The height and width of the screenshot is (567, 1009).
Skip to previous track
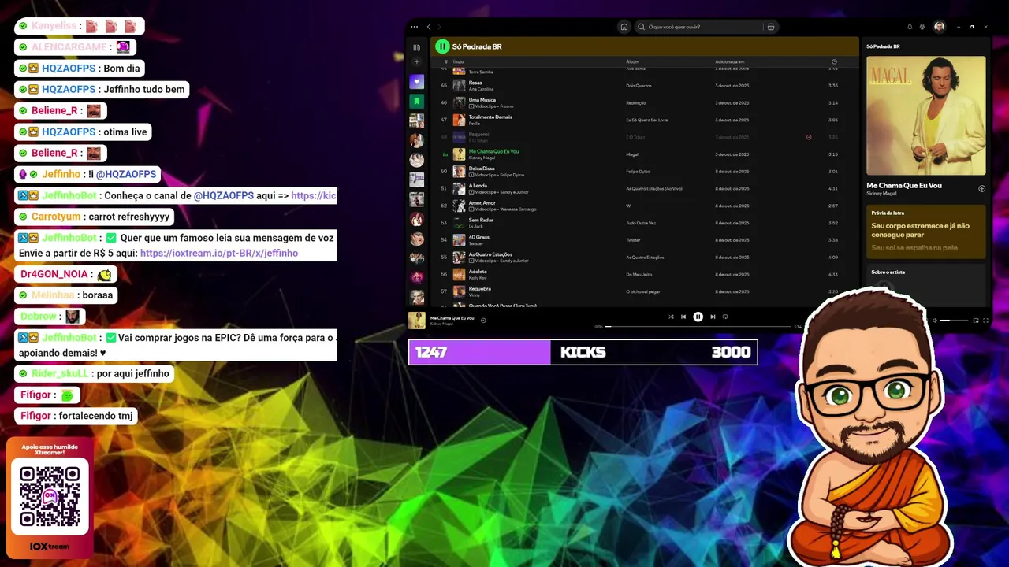683,317
